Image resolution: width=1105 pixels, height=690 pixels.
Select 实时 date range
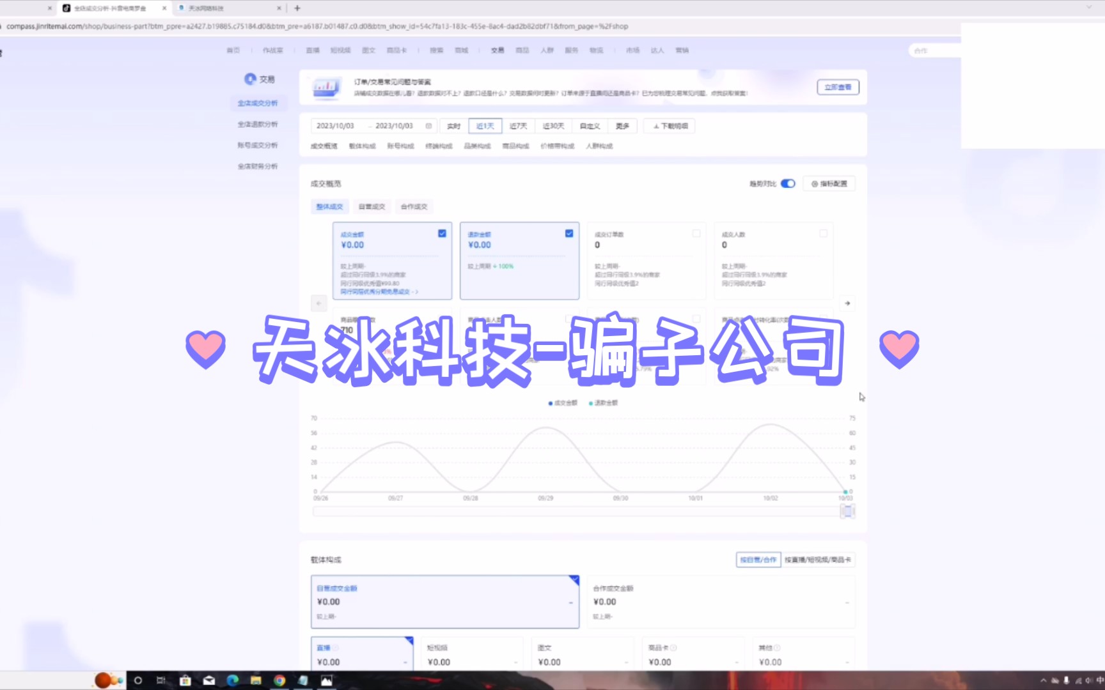tap(453, 126)
